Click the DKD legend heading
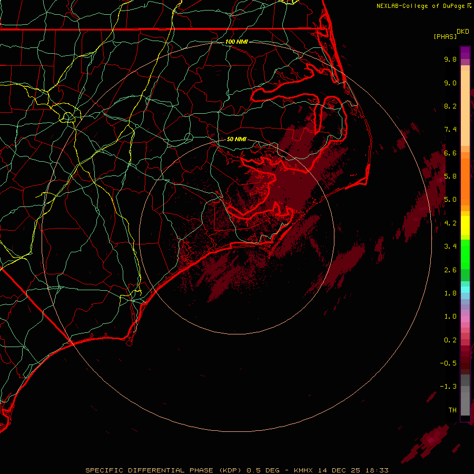Image resolution: width=474 pixels, height=474 pixels. [463, 32]
